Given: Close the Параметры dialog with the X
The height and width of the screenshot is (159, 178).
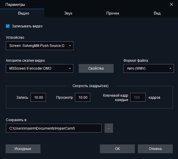Looking at the screenshot, I should coord(171,4).
